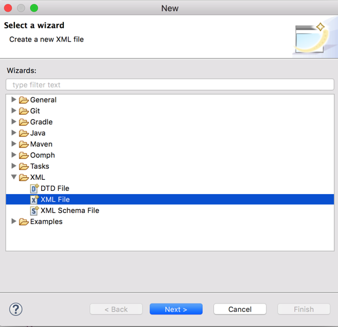
Task: Click the Java folder icon
Action: (x=23, y=134)
